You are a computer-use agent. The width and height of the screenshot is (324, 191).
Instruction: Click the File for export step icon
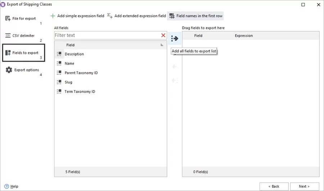tap(8, 18)
